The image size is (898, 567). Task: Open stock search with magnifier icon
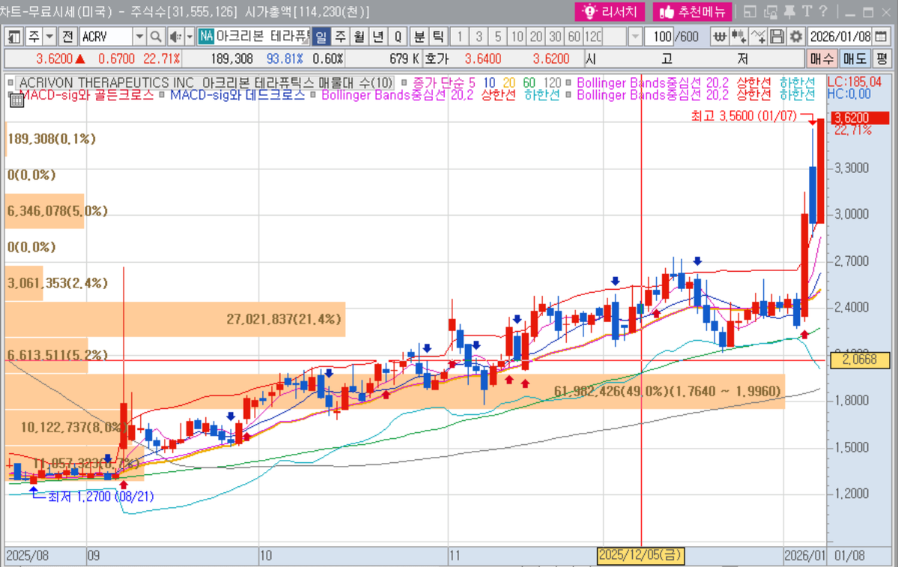coord(156,37)
